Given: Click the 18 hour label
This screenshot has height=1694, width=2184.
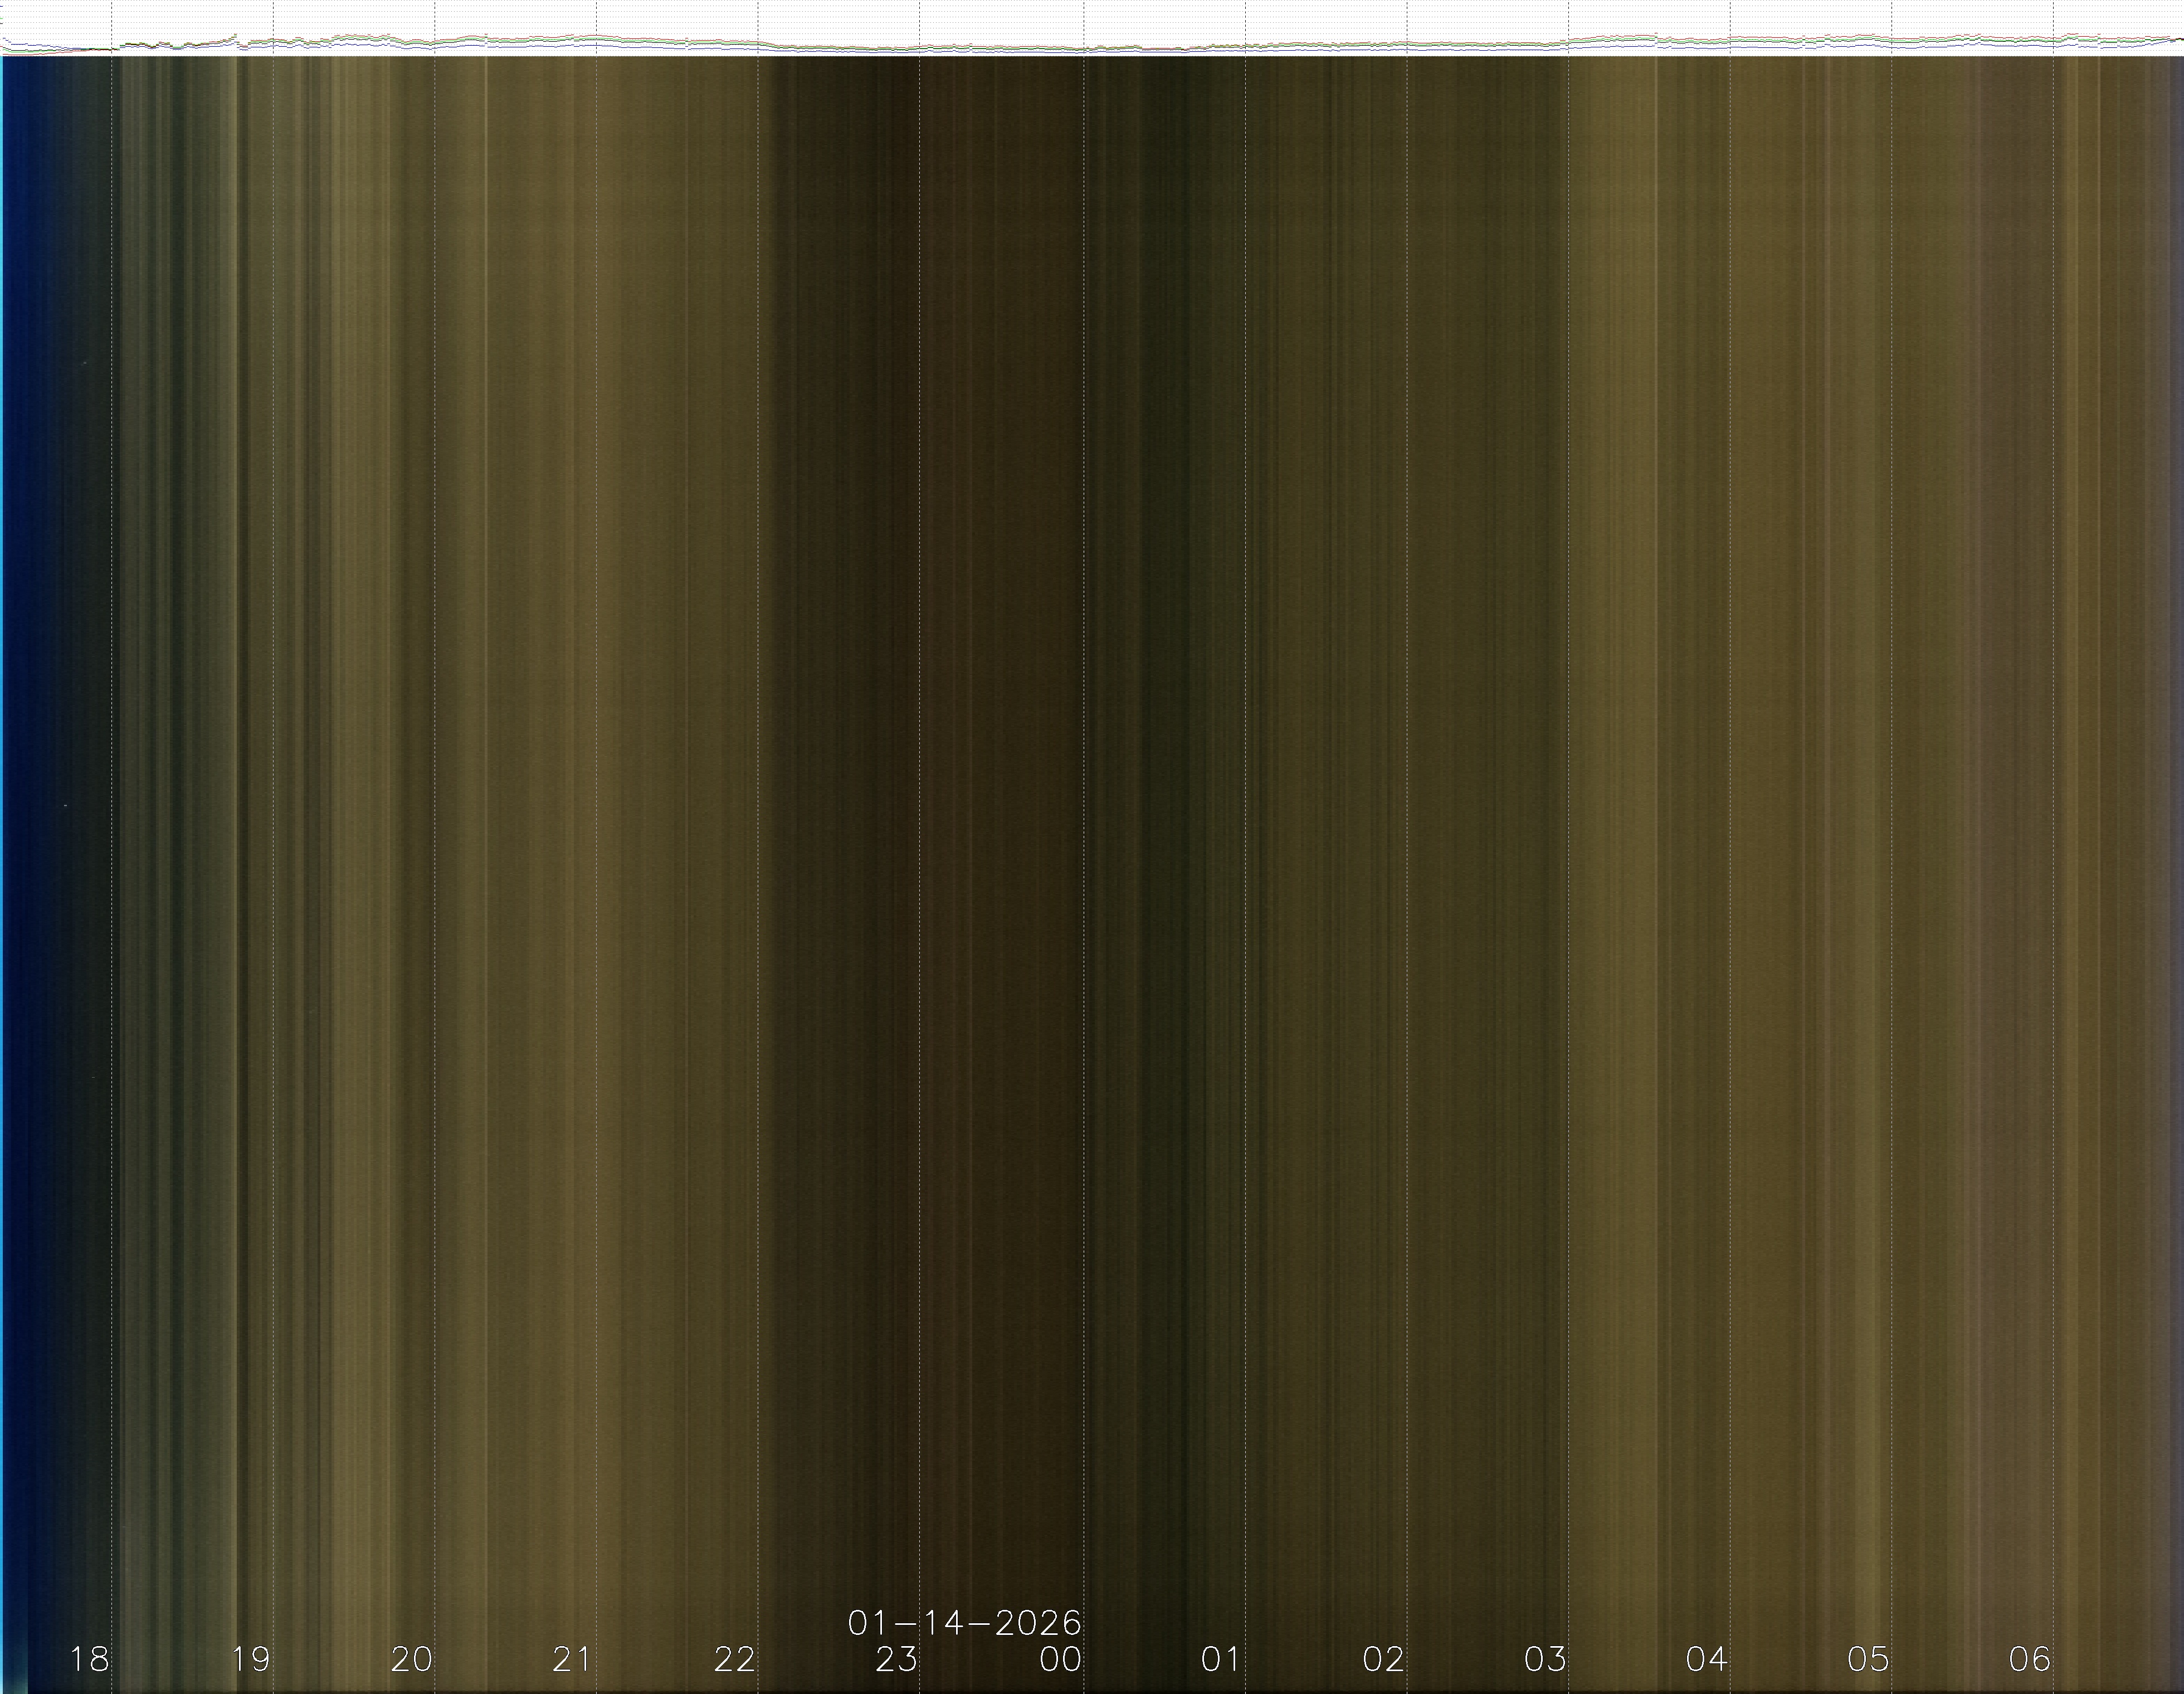Looking at the screenshot, I should (x=89, y=1660).
